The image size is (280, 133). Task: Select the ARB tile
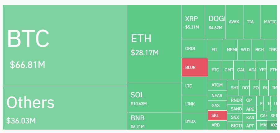pos(217,125)
